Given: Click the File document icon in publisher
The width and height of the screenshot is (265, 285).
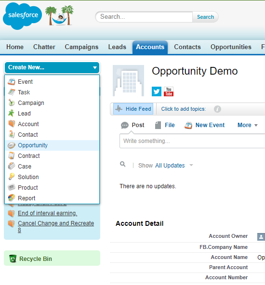Looking at the screenshot, I should pos(158,125).
